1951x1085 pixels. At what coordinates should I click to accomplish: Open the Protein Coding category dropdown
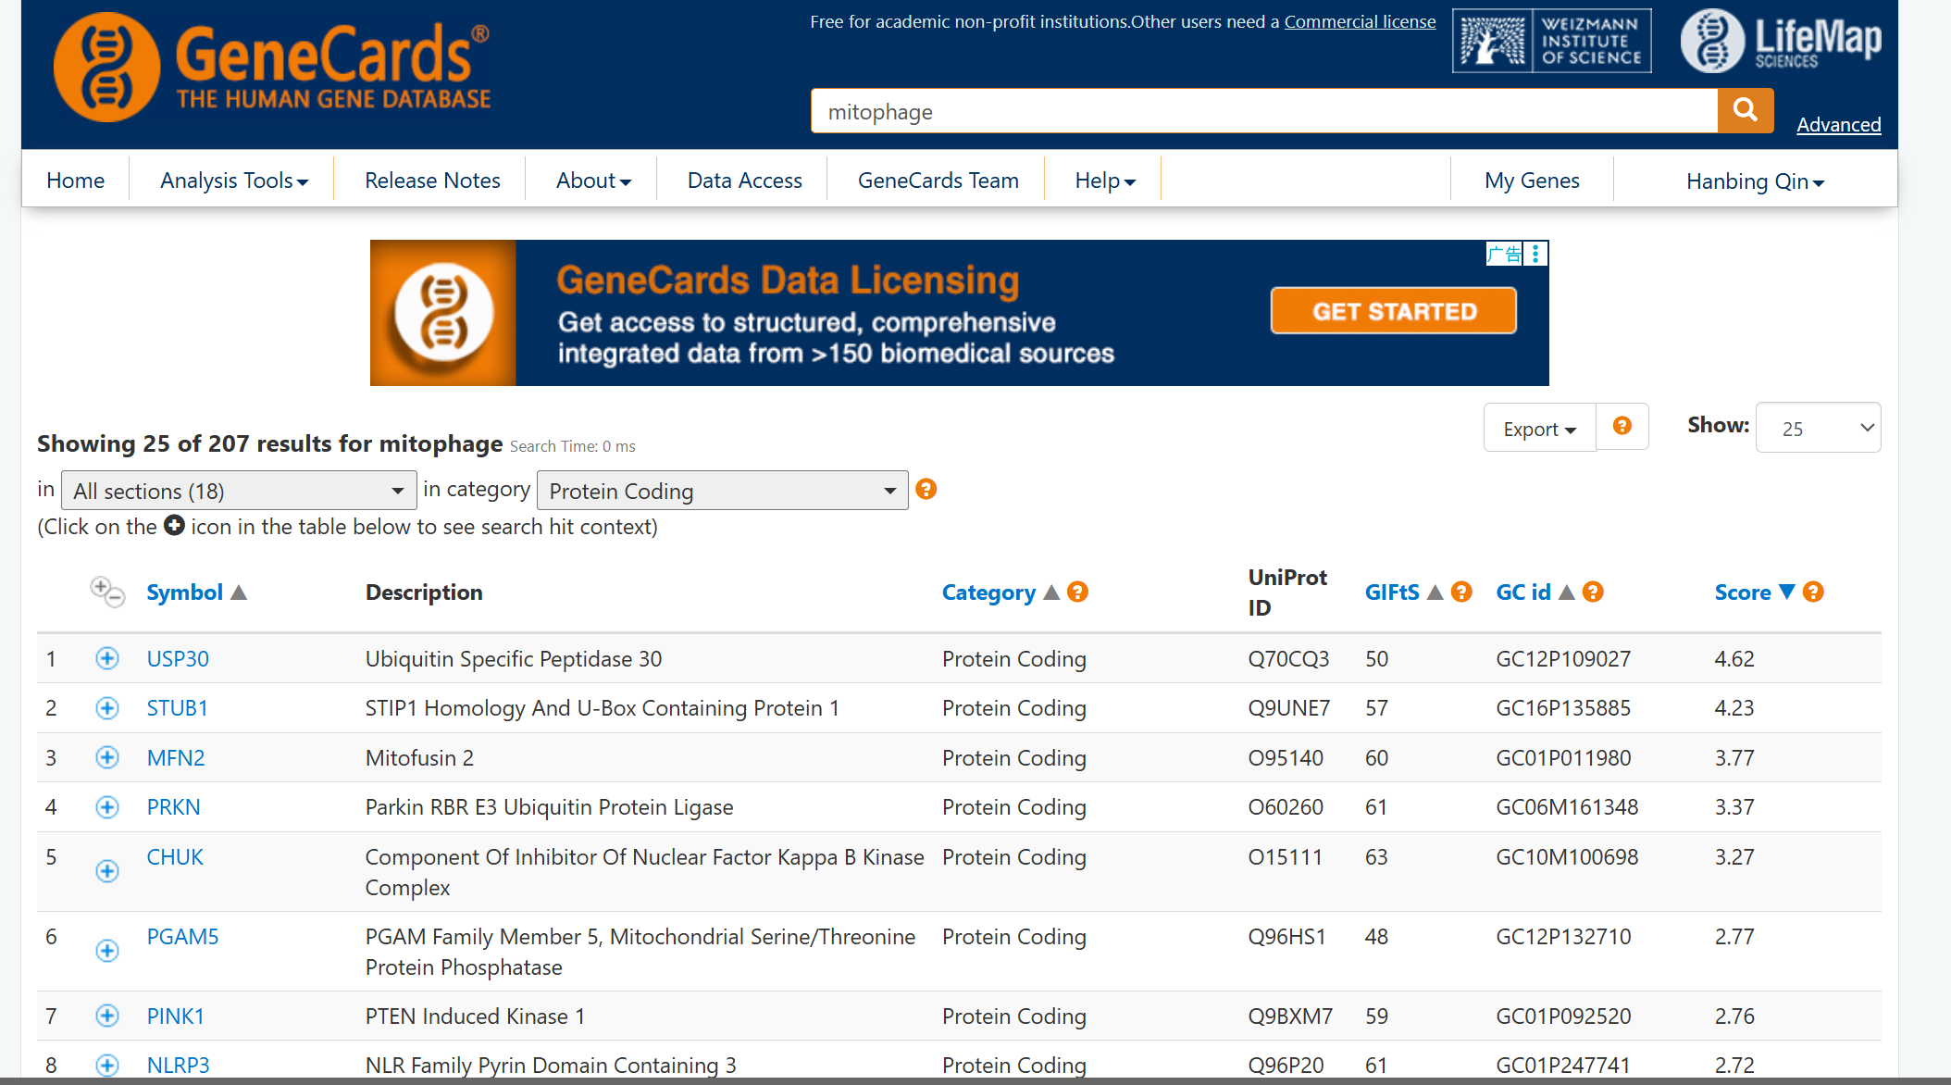coord(722,491)
